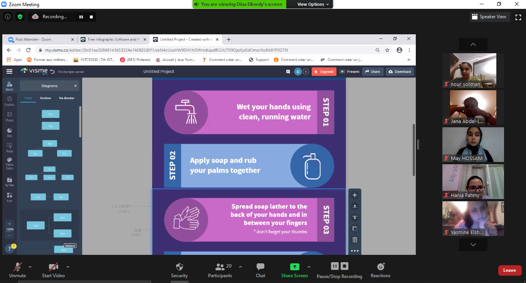
Task: Switch to Speaker View
Action: pyautogui.click(x=490, y=17)
